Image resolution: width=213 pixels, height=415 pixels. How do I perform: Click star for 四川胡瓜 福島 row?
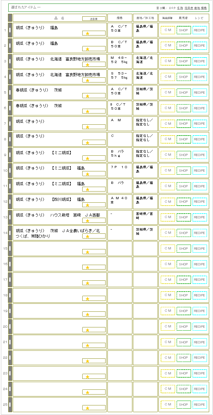pyautogui.click(x=88, y=205)
